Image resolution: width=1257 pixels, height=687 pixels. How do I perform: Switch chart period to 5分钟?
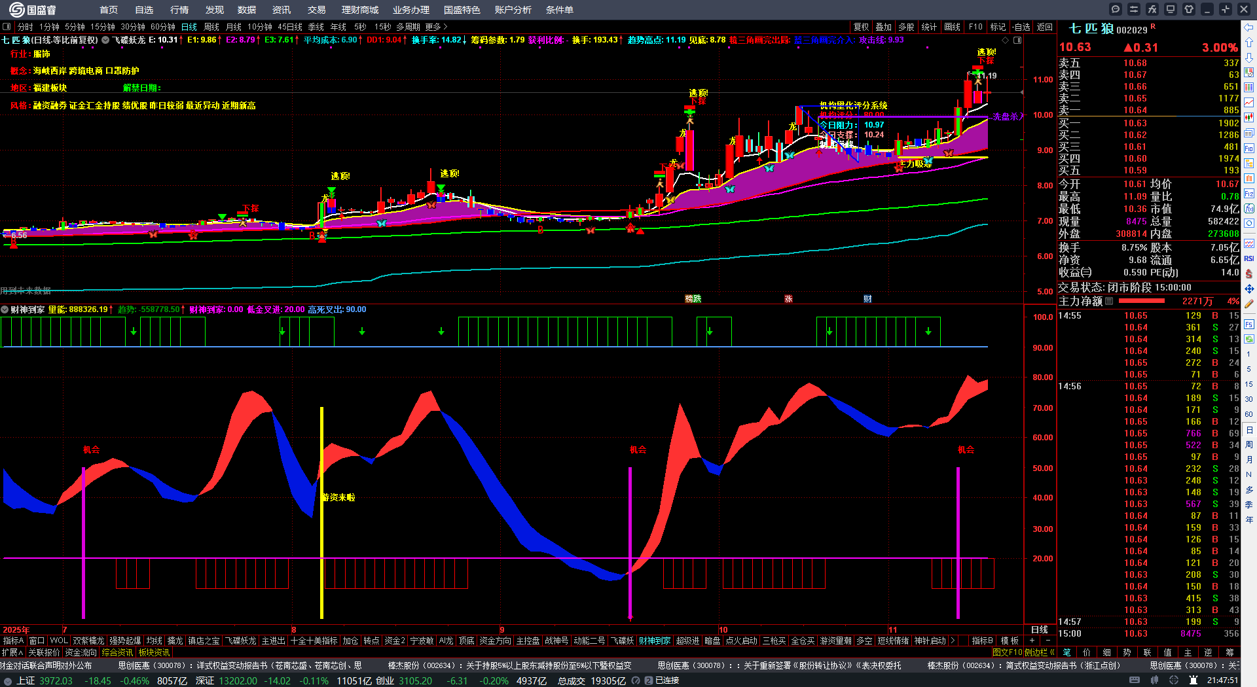75,27
